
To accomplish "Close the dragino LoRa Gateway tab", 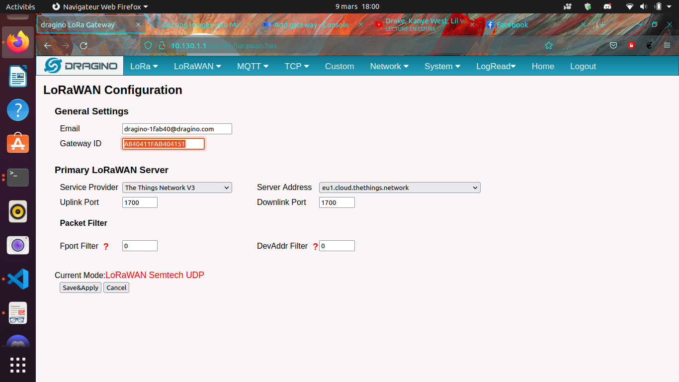I will tap(138, 24).
